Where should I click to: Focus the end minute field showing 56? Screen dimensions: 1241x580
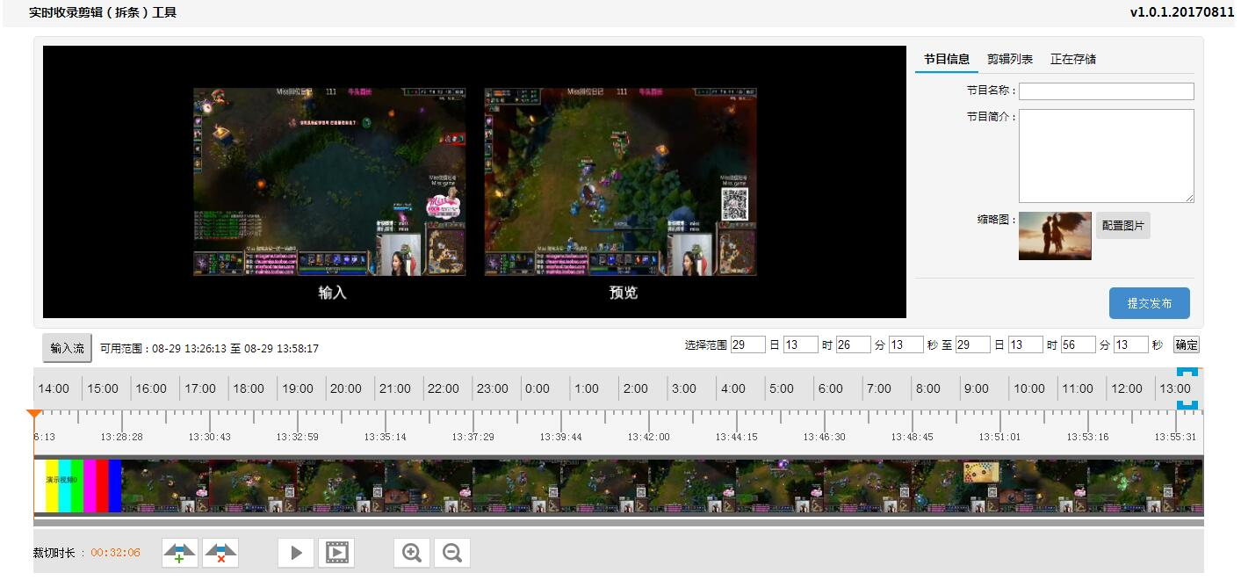[x=1079, y=345]
